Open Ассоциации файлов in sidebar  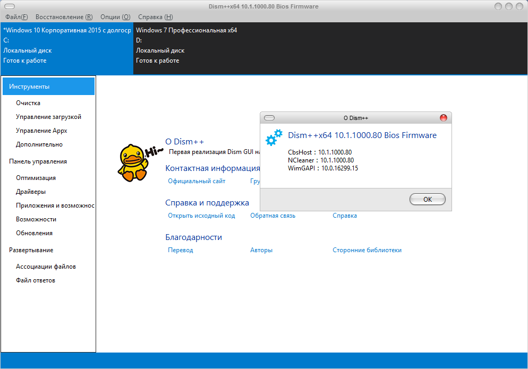point(46,267)
